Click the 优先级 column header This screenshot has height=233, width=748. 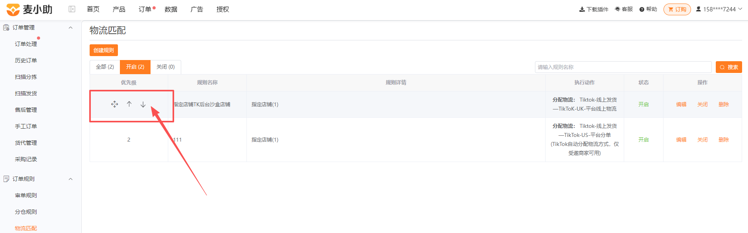point(129,82)
